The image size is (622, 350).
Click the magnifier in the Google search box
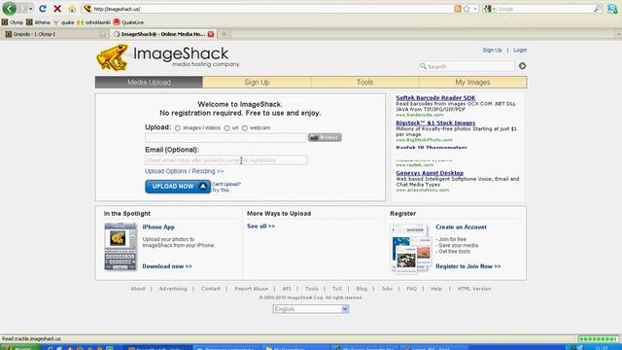coord(597,9)
